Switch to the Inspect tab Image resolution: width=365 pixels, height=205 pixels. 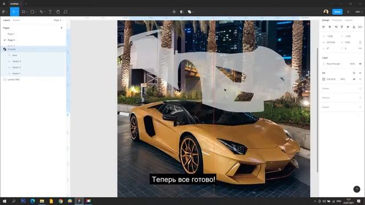coord(348,20)
